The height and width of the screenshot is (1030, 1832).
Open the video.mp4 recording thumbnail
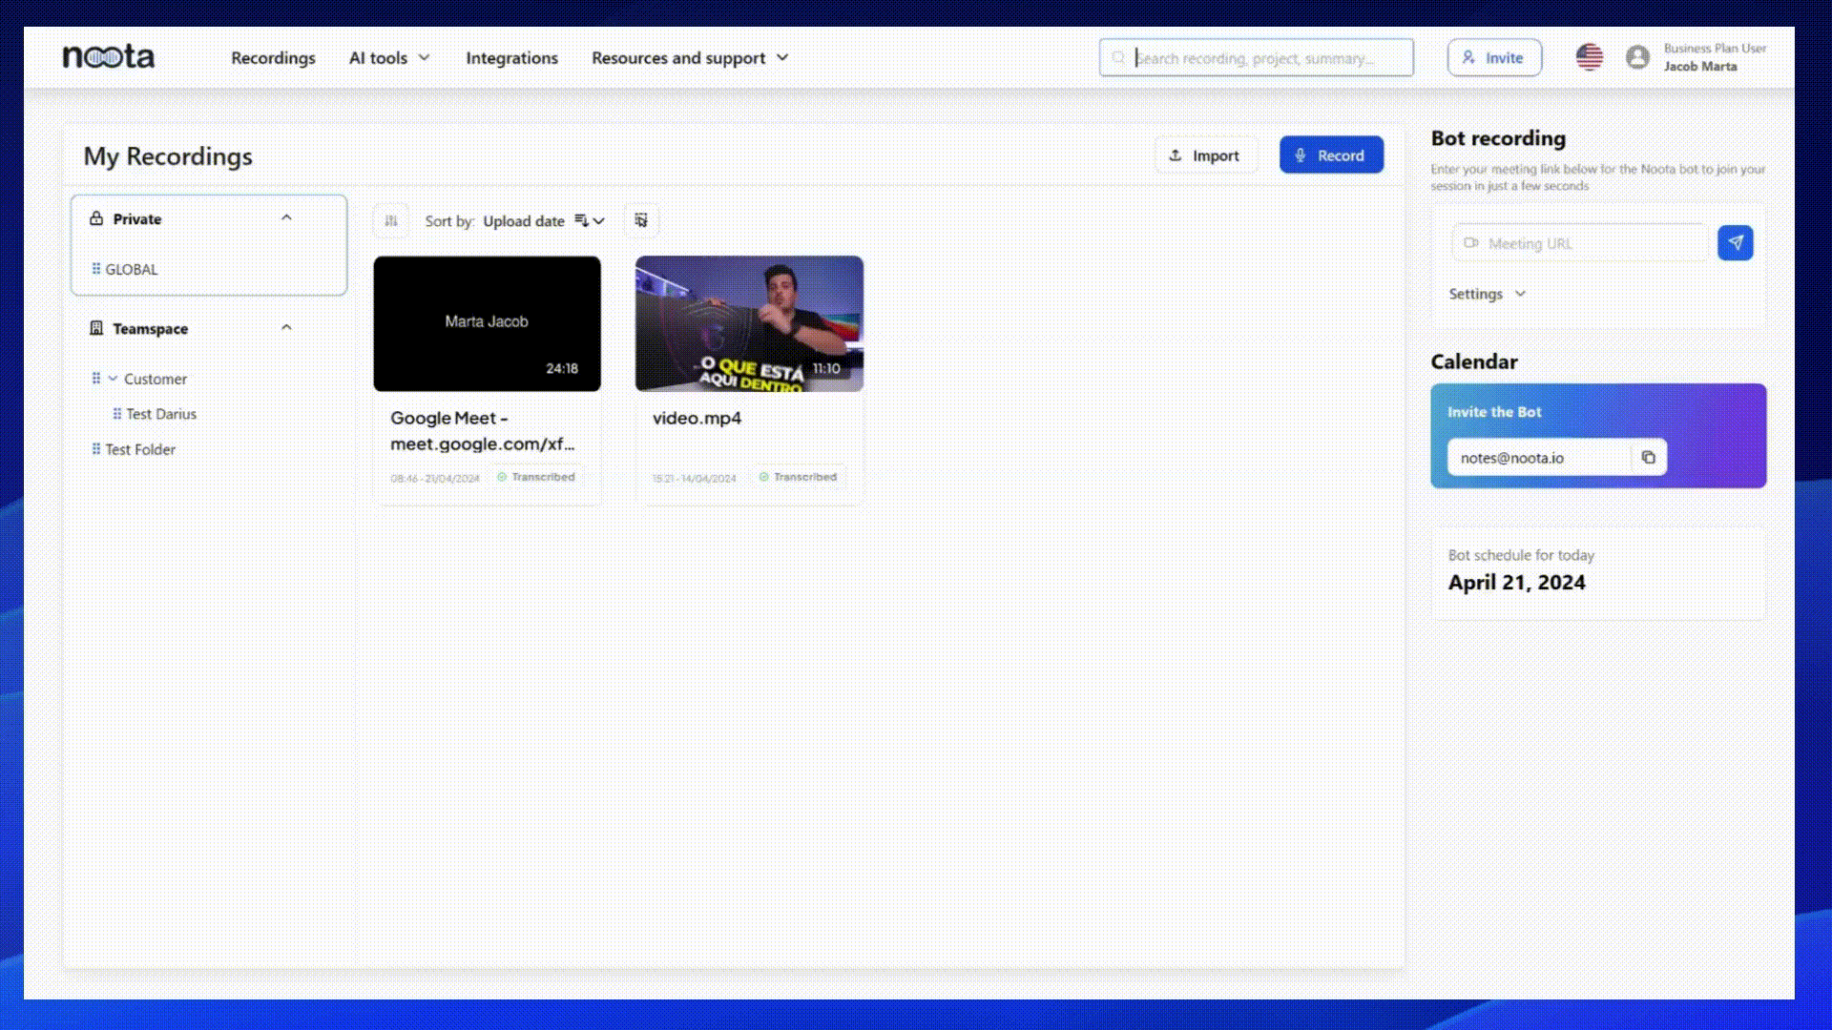(749, 323)
